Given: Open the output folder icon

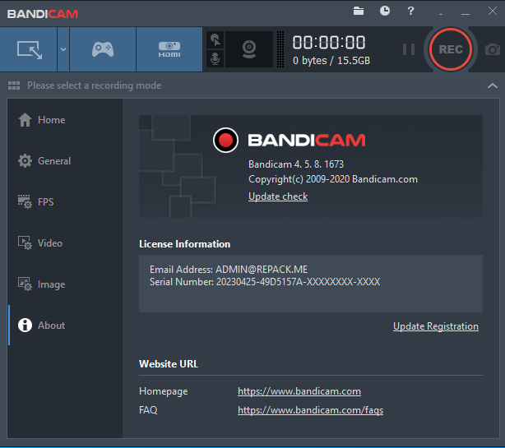Looking at the screenshot, I should pos(358,11).
